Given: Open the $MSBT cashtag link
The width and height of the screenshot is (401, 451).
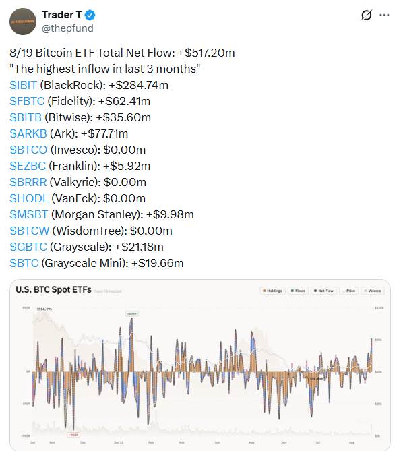Looking at the screenshot, I should pos(29,214).
